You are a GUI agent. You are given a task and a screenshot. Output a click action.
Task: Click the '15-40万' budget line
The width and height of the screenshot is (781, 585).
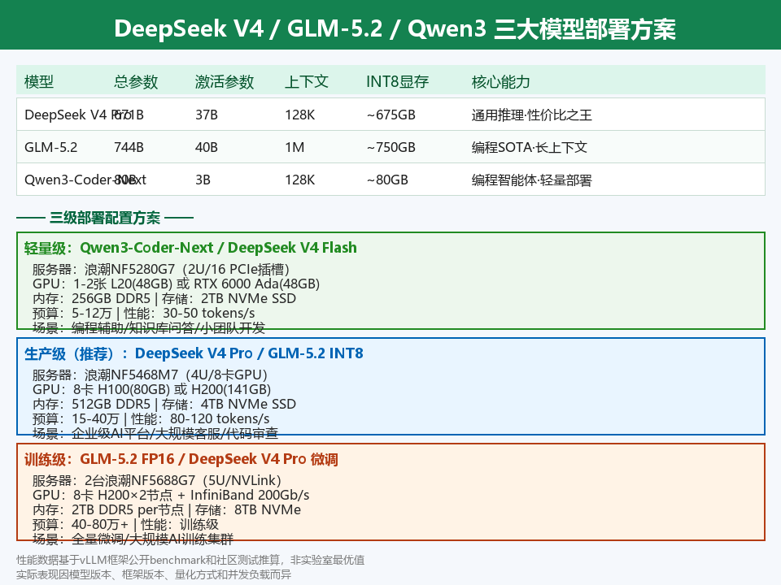(151, 418)
